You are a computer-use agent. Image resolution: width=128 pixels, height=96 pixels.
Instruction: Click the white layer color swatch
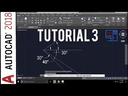click(69, 18)
